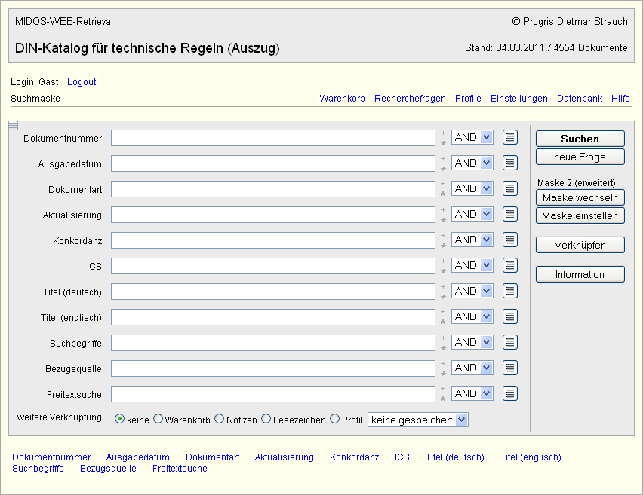The height and width of the screenshot is (495, 643).
Task: Choose the Notizen radio option
Action: pyautogui.click(x=220, y=419)
